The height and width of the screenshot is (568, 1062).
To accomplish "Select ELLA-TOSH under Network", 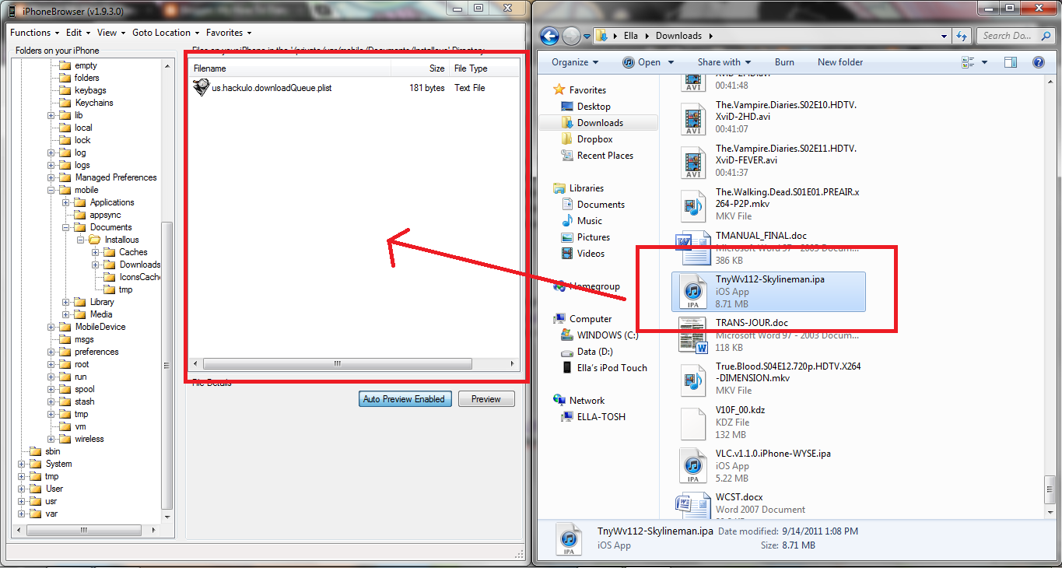I will point(601,417).
